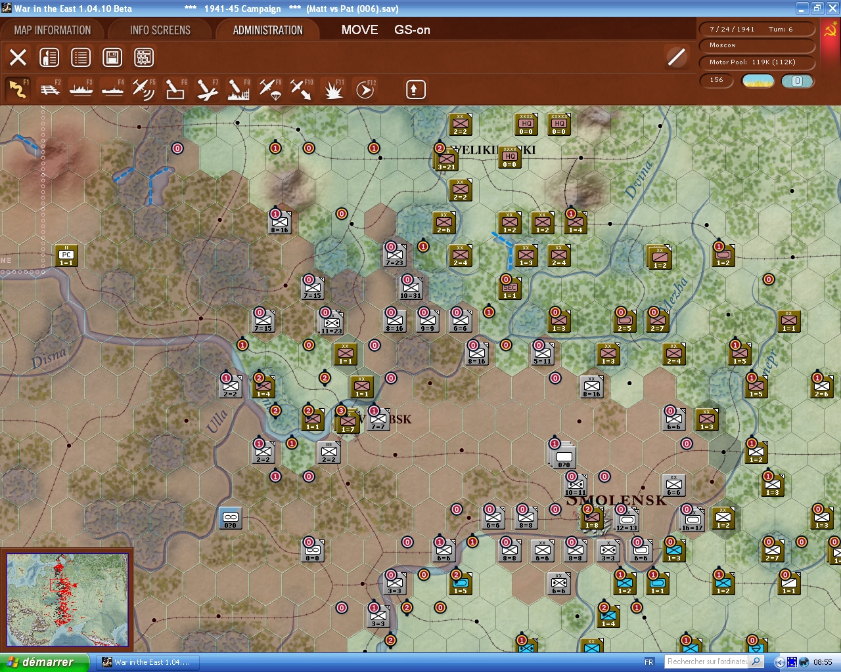This screenshot has height=672, width=841.
Task: Select the 7=7 unit near Vitebsk
Action: [x=378, y=420]
